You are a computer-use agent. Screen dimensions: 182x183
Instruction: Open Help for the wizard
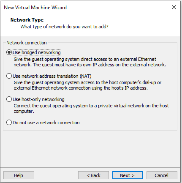[19, 175]
